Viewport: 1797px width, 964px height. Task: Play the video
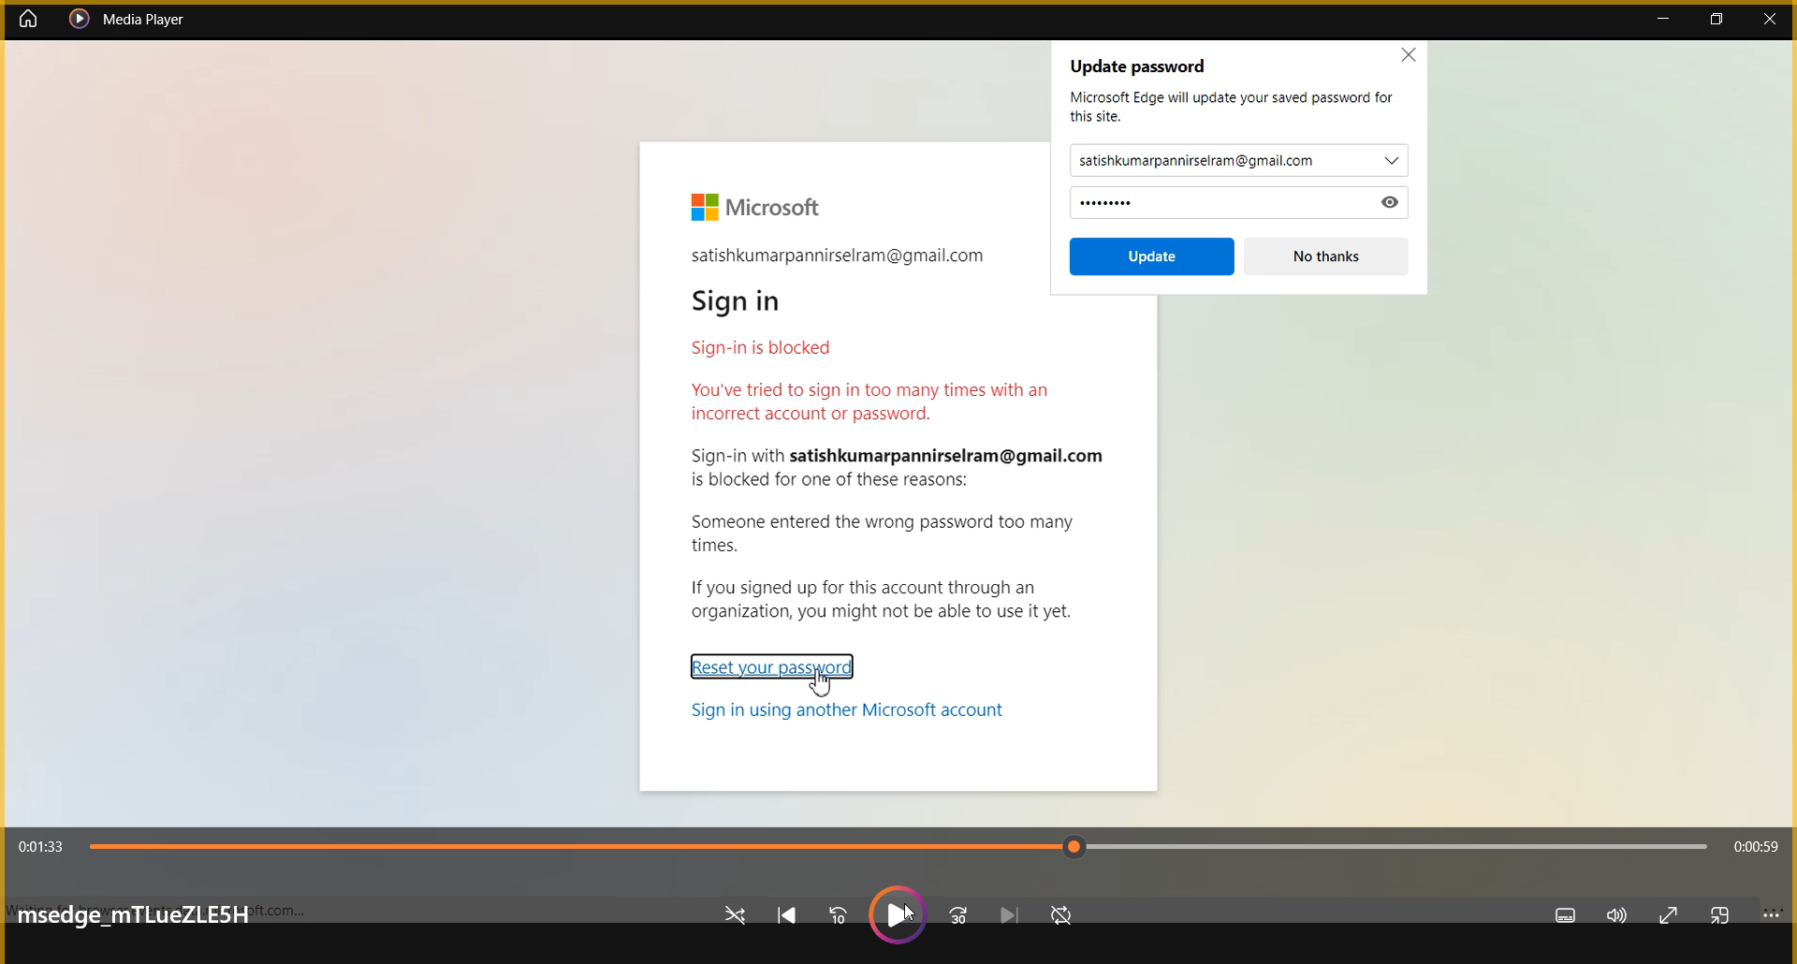[898, 914]
